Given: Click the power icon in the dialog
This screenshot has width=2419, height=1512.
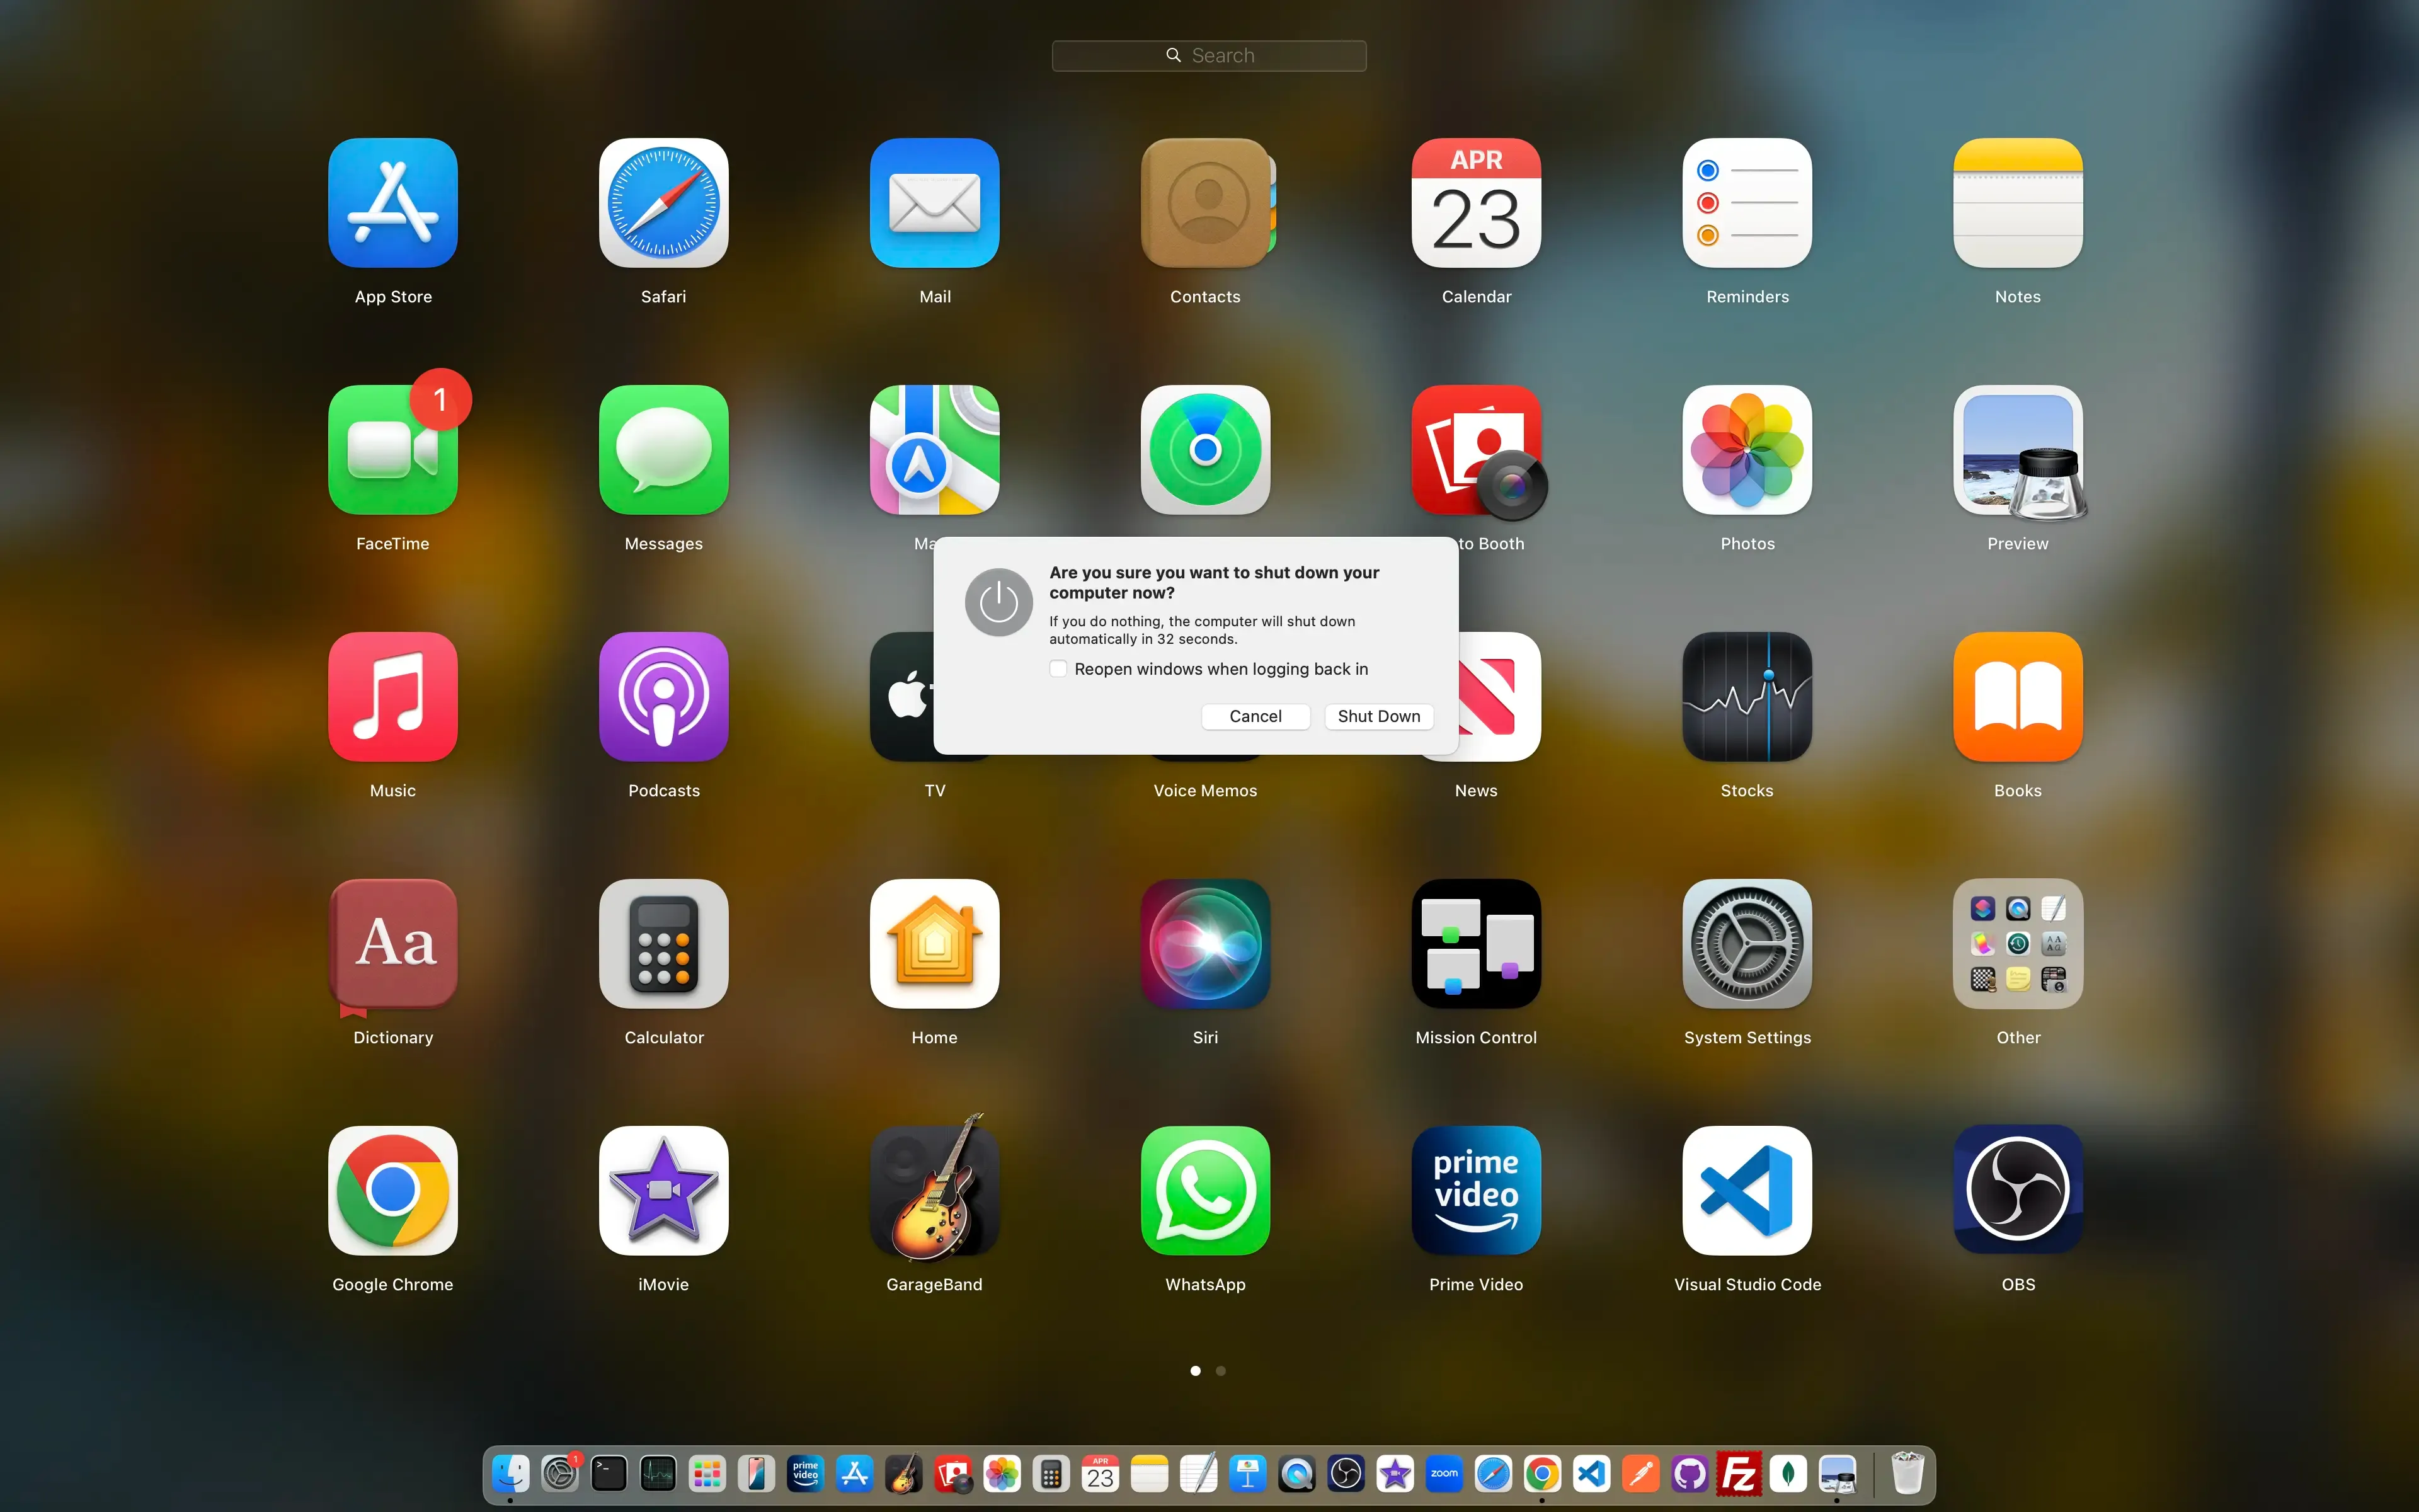Looking at the screenshot, I should [x=998, y=603].
